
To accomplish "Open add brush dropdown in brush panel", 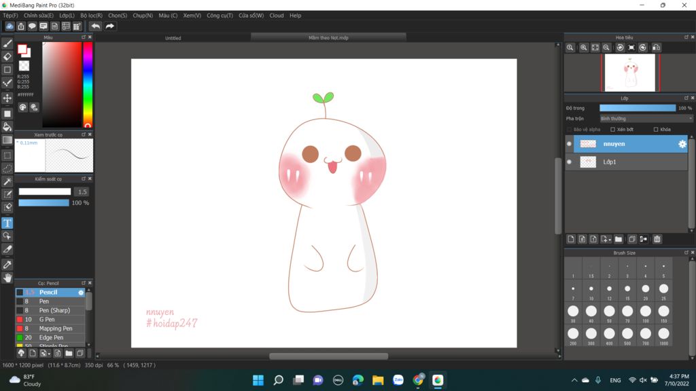I will [45, 353].
